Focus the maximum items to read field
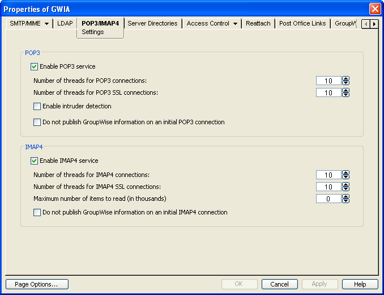Image resolution: width=384 pixels, height=295 pixels. coord(328,199)
